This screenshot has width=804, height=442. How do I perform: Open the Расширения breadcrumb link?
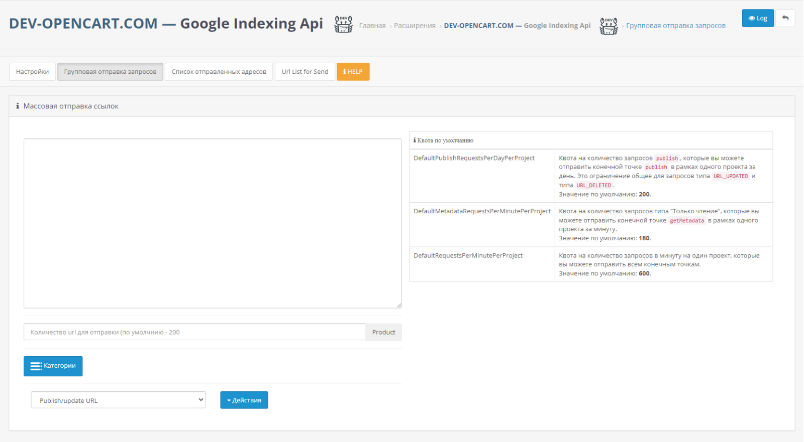[x=415, y=26]
